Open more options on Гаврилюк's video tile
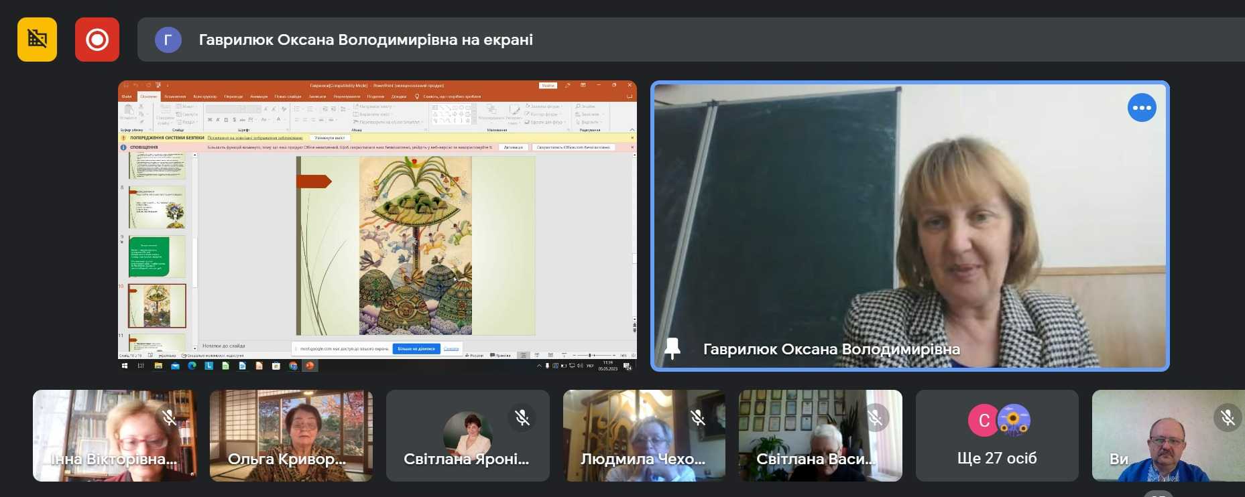Viewport: 1245px width, 497px height. pos(1141,108)
